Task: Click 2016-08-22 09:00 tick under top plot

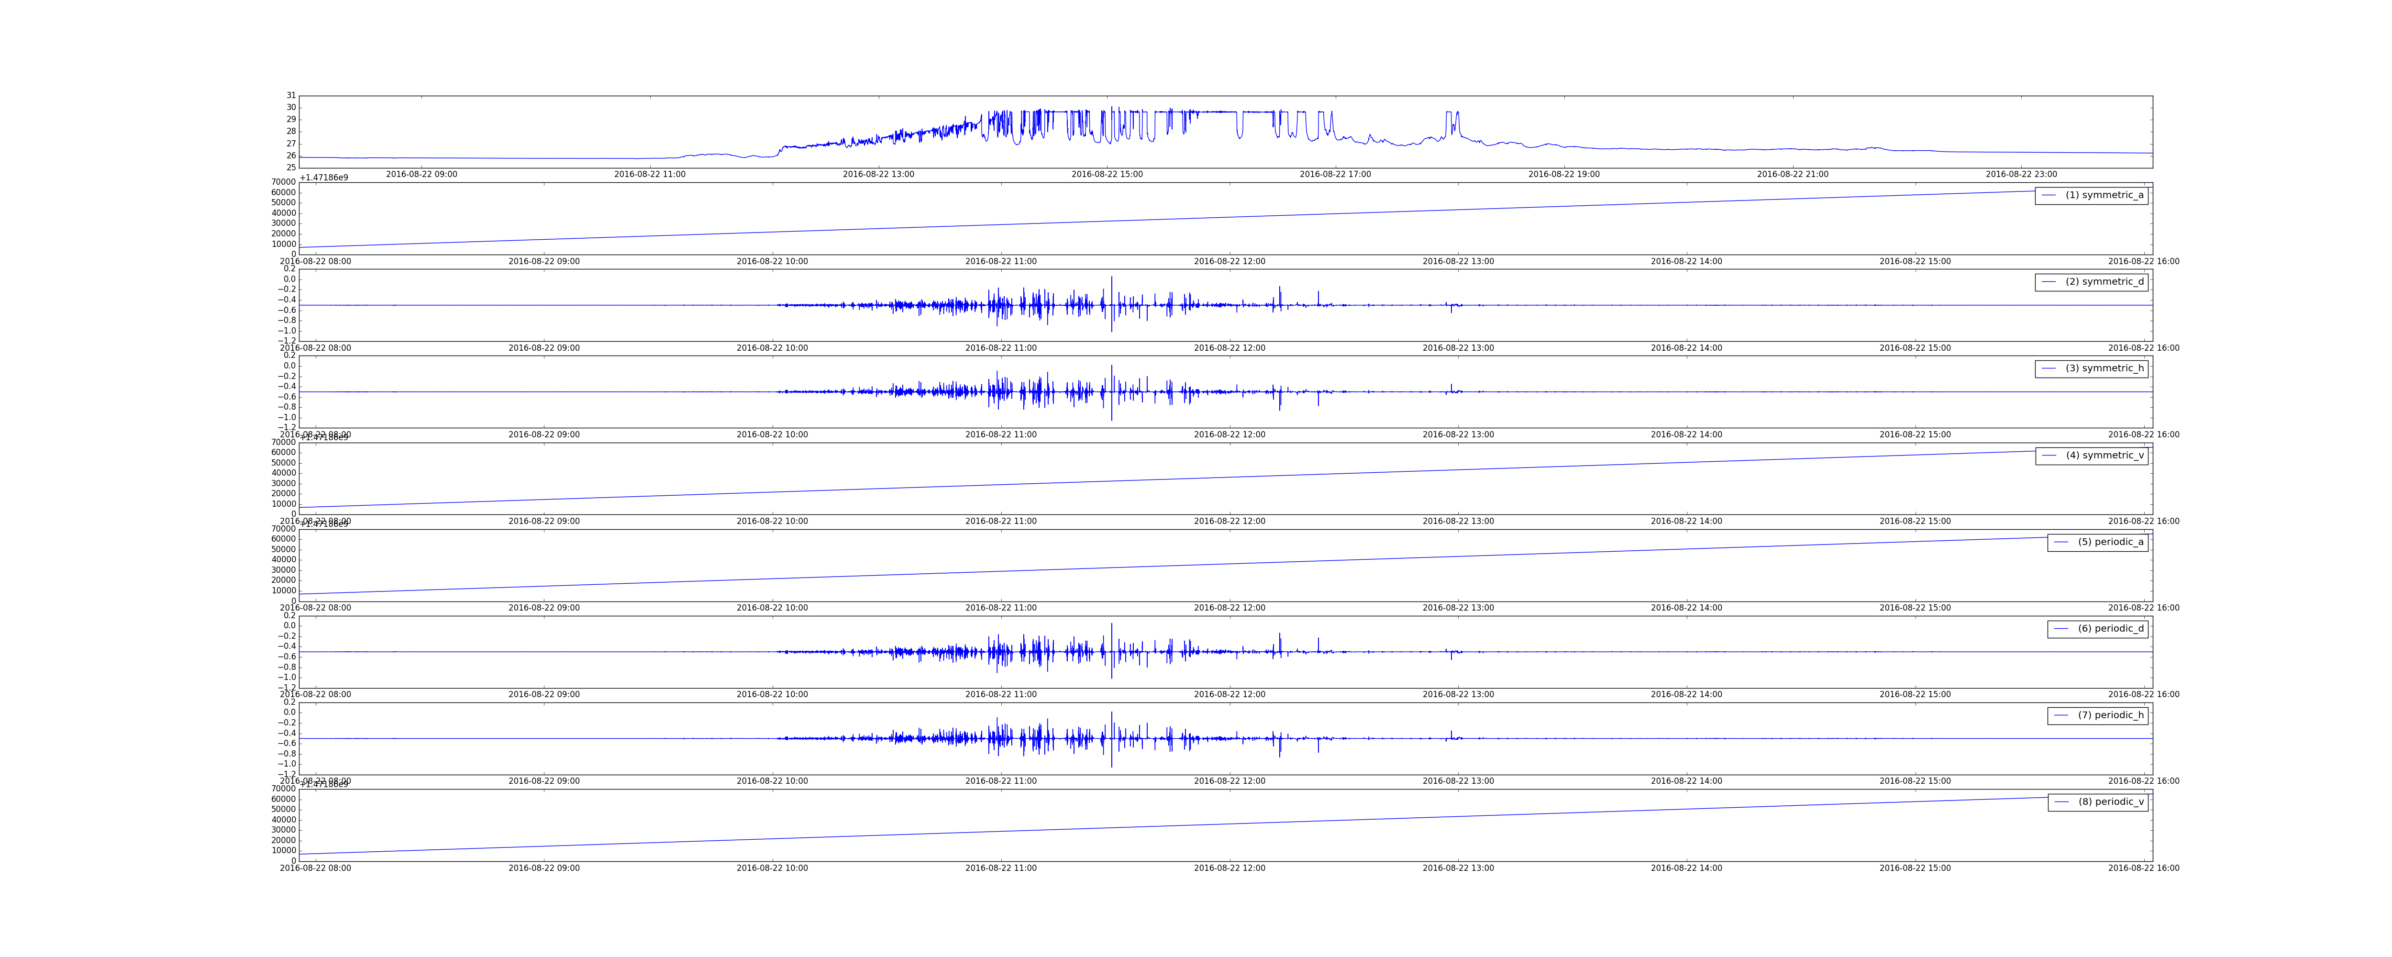Action: pos(421,175)
